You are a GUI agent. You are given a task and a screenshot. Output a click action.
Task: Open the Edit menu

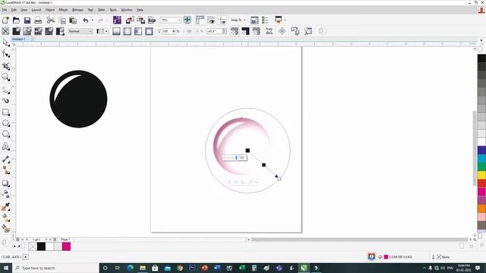pos(14,10)
